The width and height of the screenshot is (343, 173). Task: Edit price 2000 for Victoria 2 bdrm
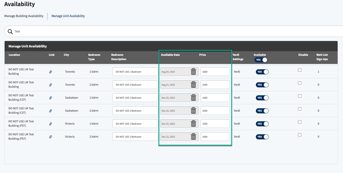pos(215,137)
